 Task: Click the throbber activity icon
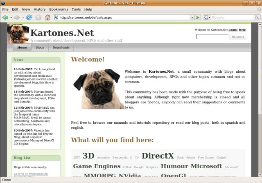pos(259,9)
